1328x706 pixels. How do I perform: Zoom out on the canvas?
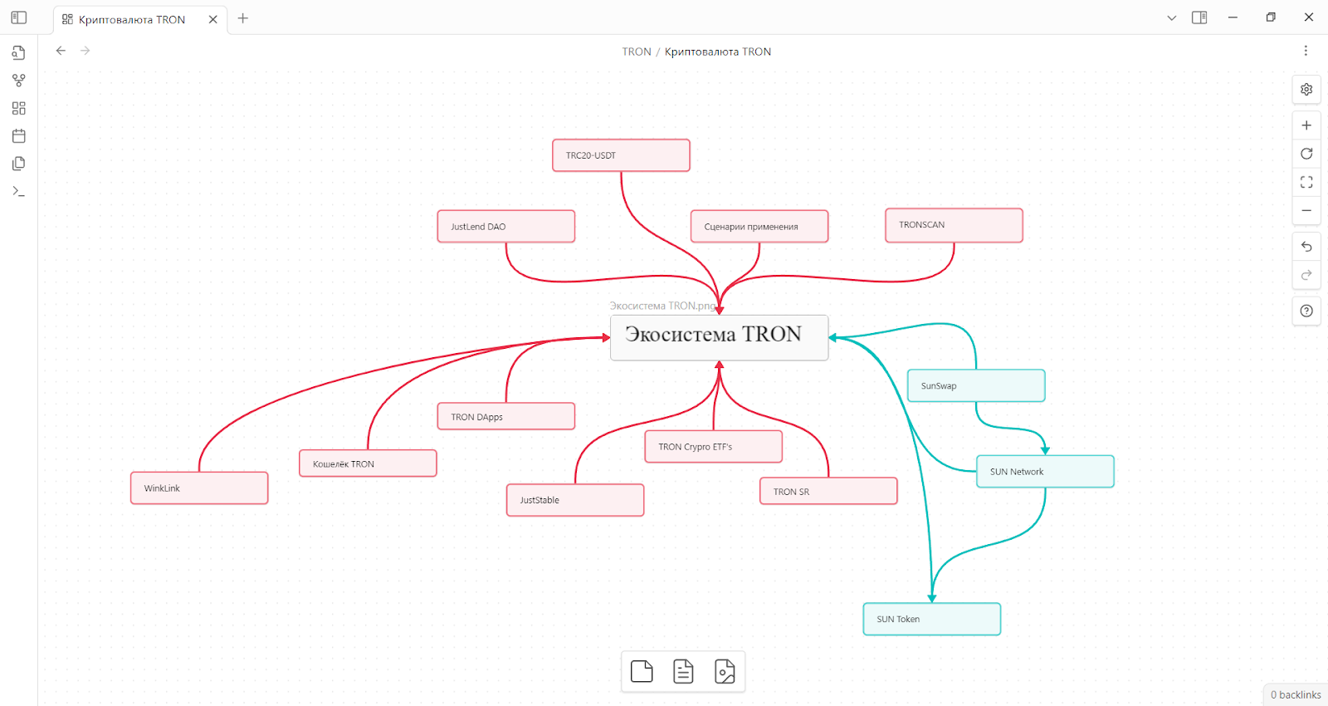1306,210
